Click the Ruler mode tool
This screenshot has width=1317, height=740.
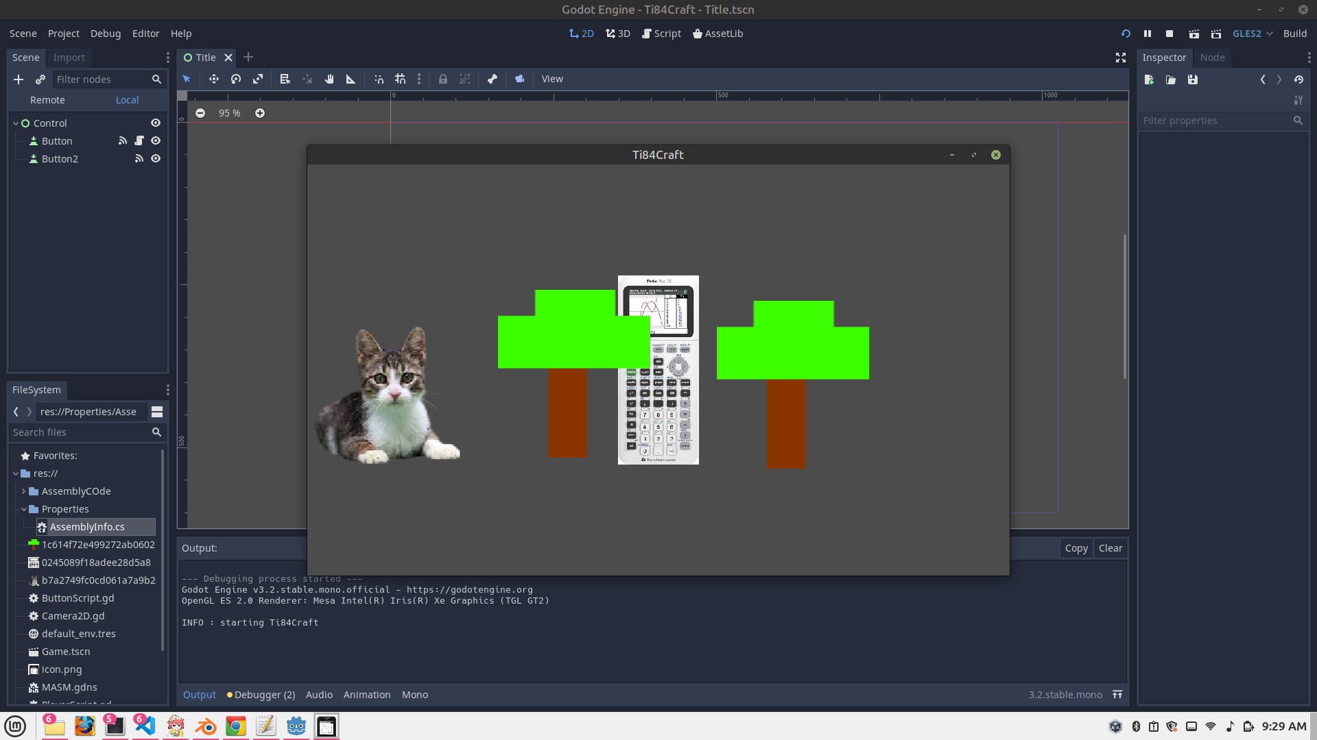351,79
